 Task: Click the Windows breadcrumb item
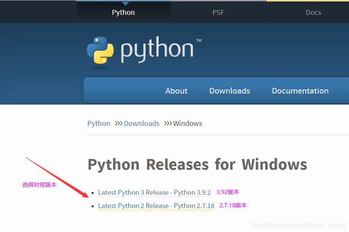[188, 123]
